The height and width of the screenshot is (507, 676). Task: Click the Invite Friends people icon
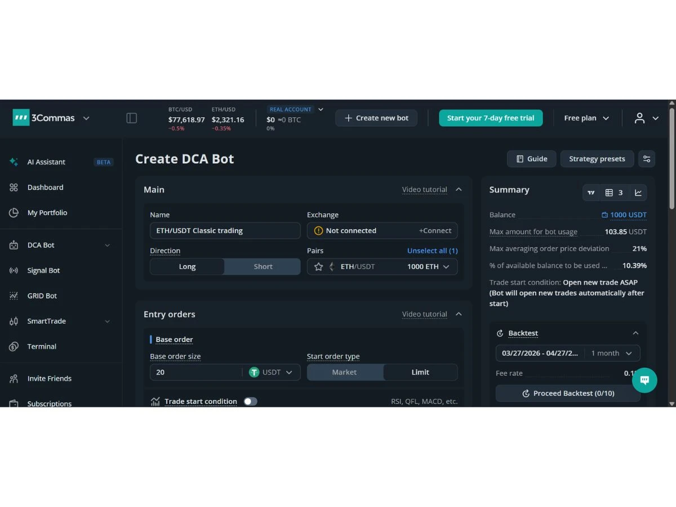click(x=14, y=379)
